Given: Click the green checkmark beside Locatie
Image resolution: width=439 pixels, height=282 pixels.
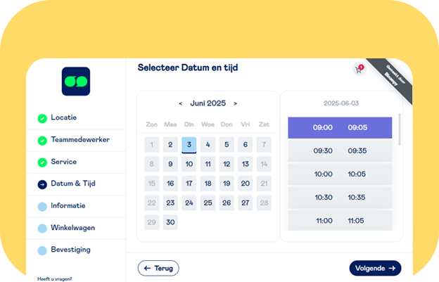Looking at the screenshot, I should (x=42, y=118).
